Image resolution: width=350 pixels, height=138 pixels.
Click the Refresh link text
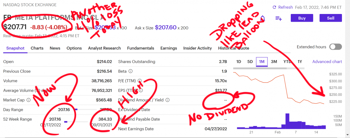pos(285,7)
